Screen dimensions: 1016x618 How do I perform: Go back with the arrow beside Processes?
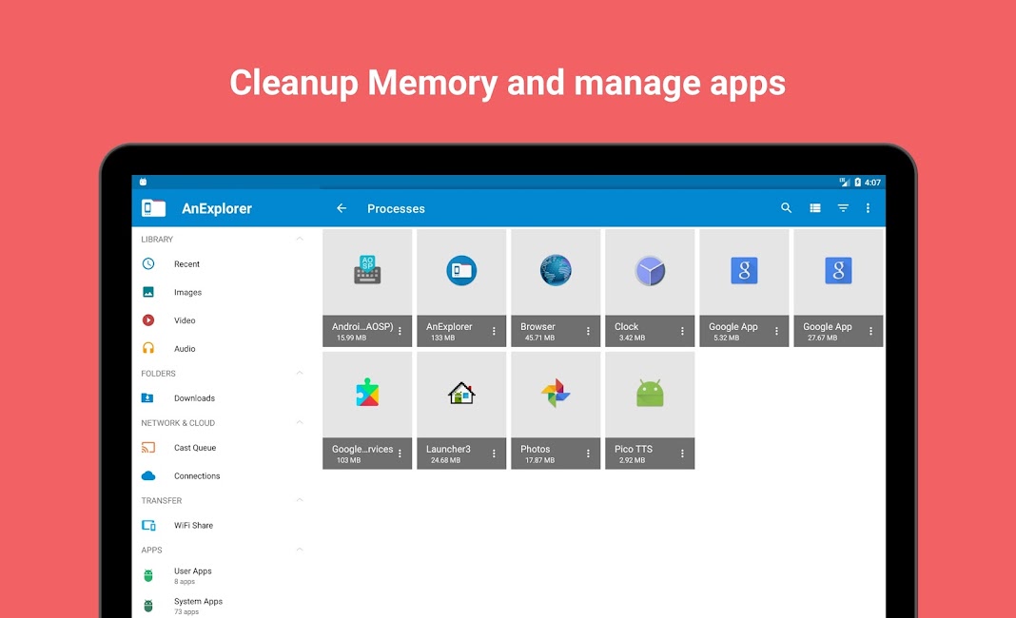tap(342, 208)
